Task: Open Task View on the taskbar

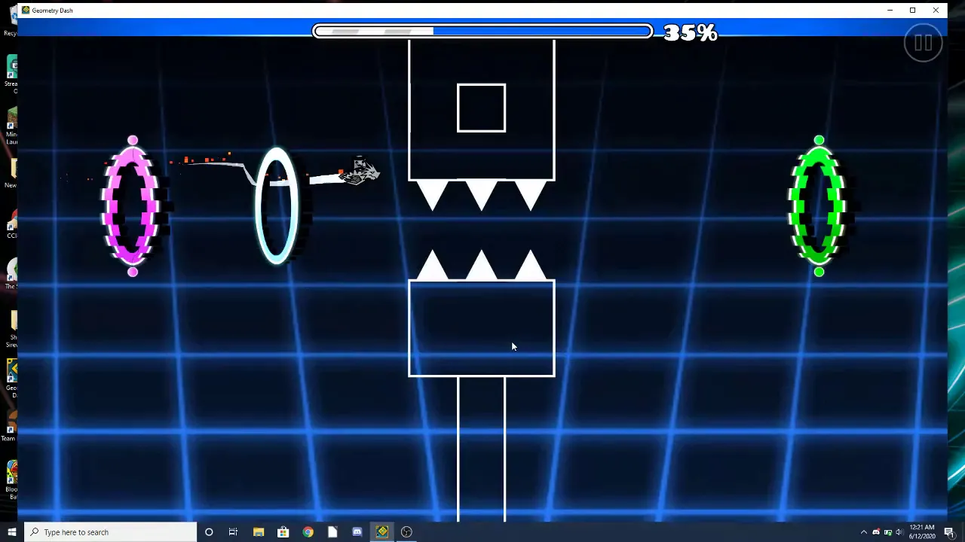Action: [233, 532]
